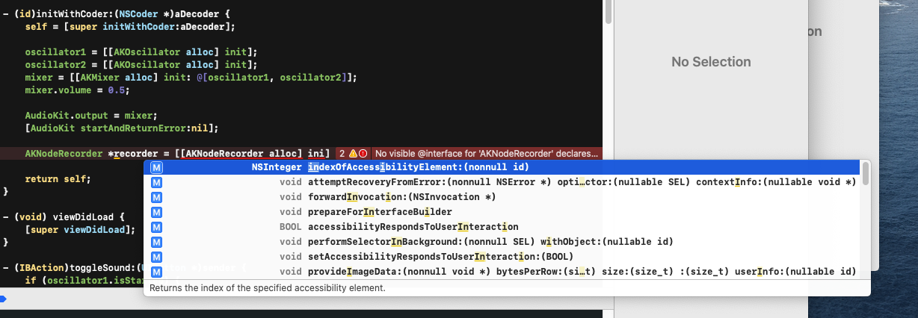Place cursor on 'mixer.volume = 0.5;' line
This screenshot has width=918, height=318.
coord(77,90)
